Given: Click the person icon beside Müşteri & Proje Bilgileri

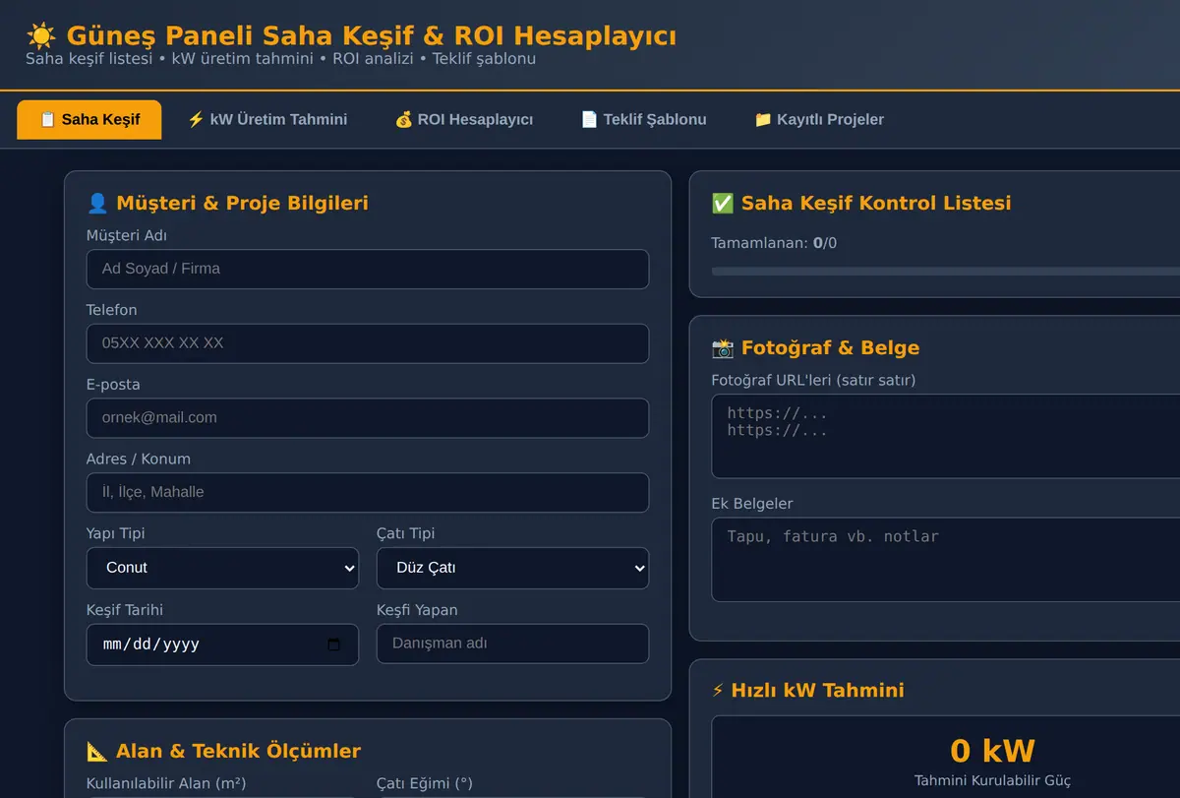Looking at the screenshot, I should pos(97,203).
